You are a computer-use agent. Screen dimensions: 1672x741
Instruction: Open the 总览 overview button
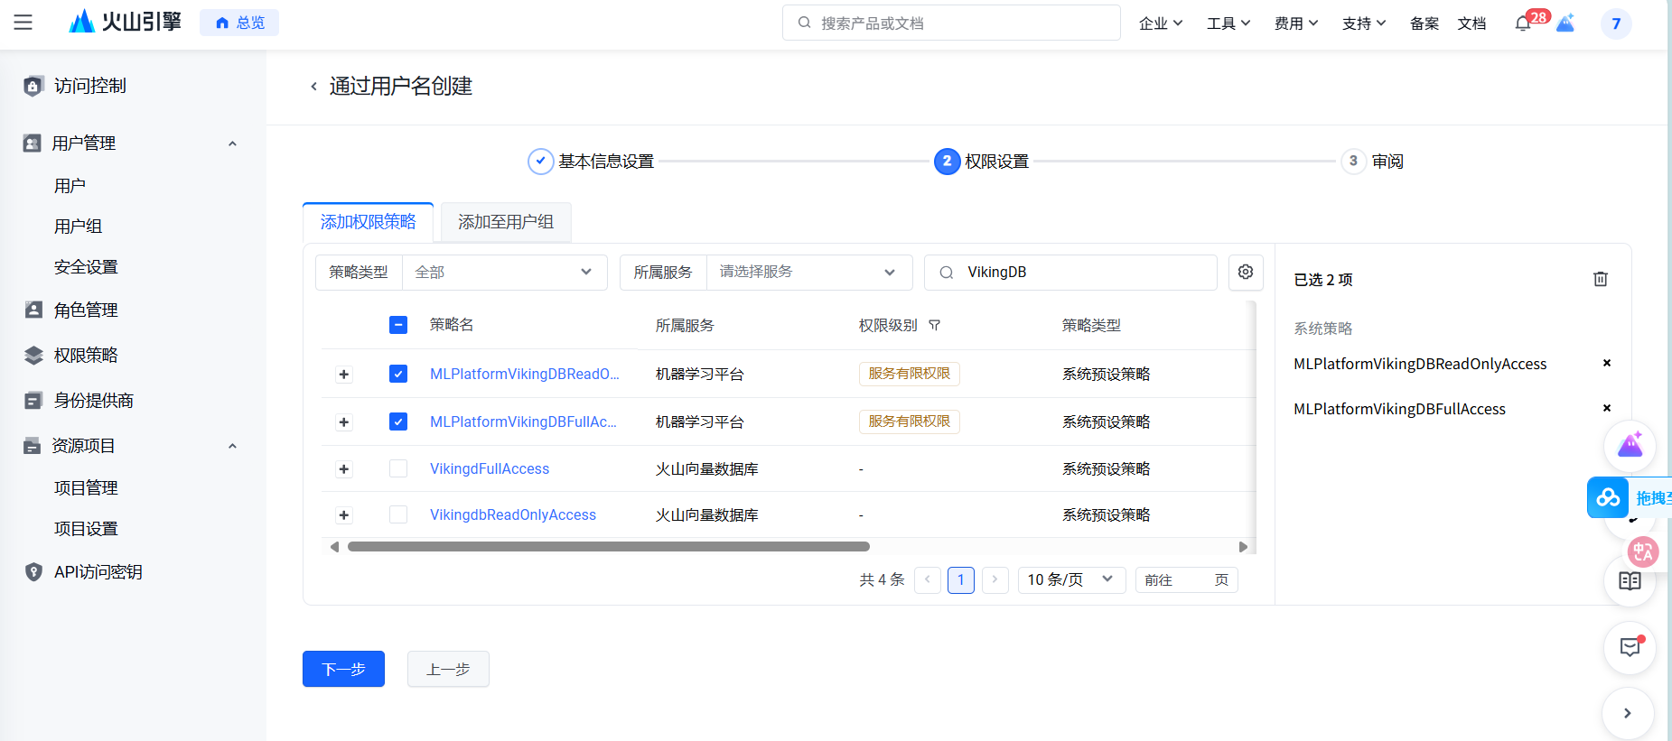(x=239, y=23)
